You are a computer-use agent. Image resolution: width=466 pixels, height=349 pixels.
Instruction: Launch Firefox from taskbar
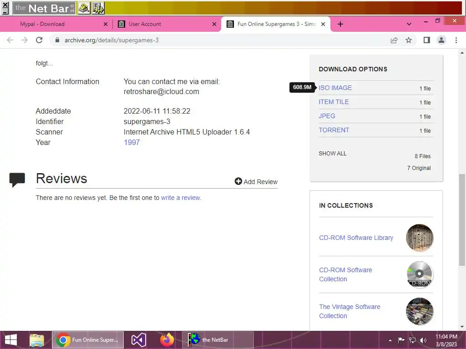point(167,340)
